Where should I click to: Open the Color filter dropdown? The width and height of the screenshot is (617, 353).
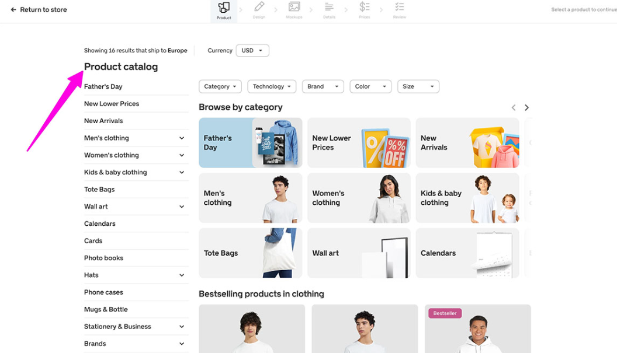[370, 86]
